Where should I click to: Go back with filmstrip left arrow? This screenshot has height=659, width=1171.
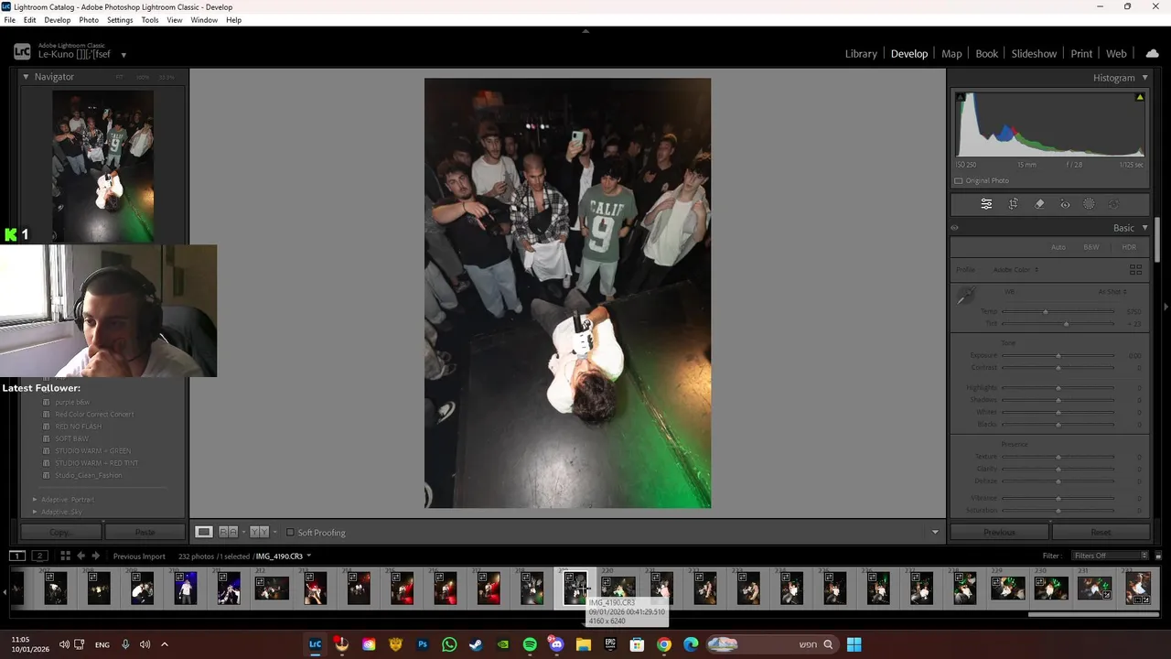(x=81, y=556)
